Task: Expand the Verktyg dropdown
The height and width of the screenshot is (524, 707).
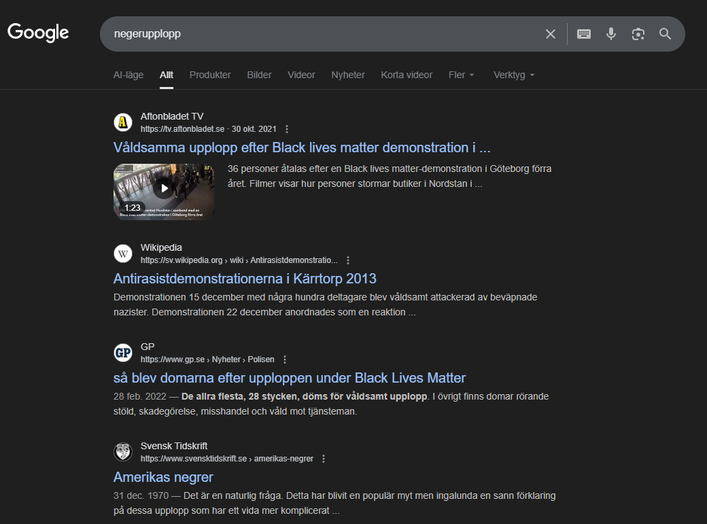Action: pos(514,75)
